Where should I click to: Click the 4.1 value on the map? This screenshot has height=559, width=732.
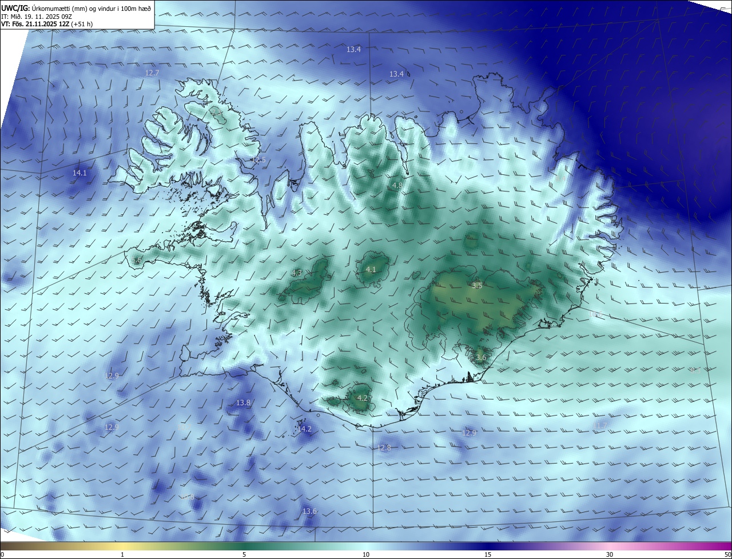(371, 270)
